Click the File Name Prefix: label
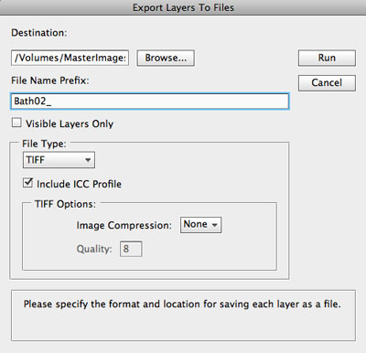This screenshot has width=366, height=353. 50,80
